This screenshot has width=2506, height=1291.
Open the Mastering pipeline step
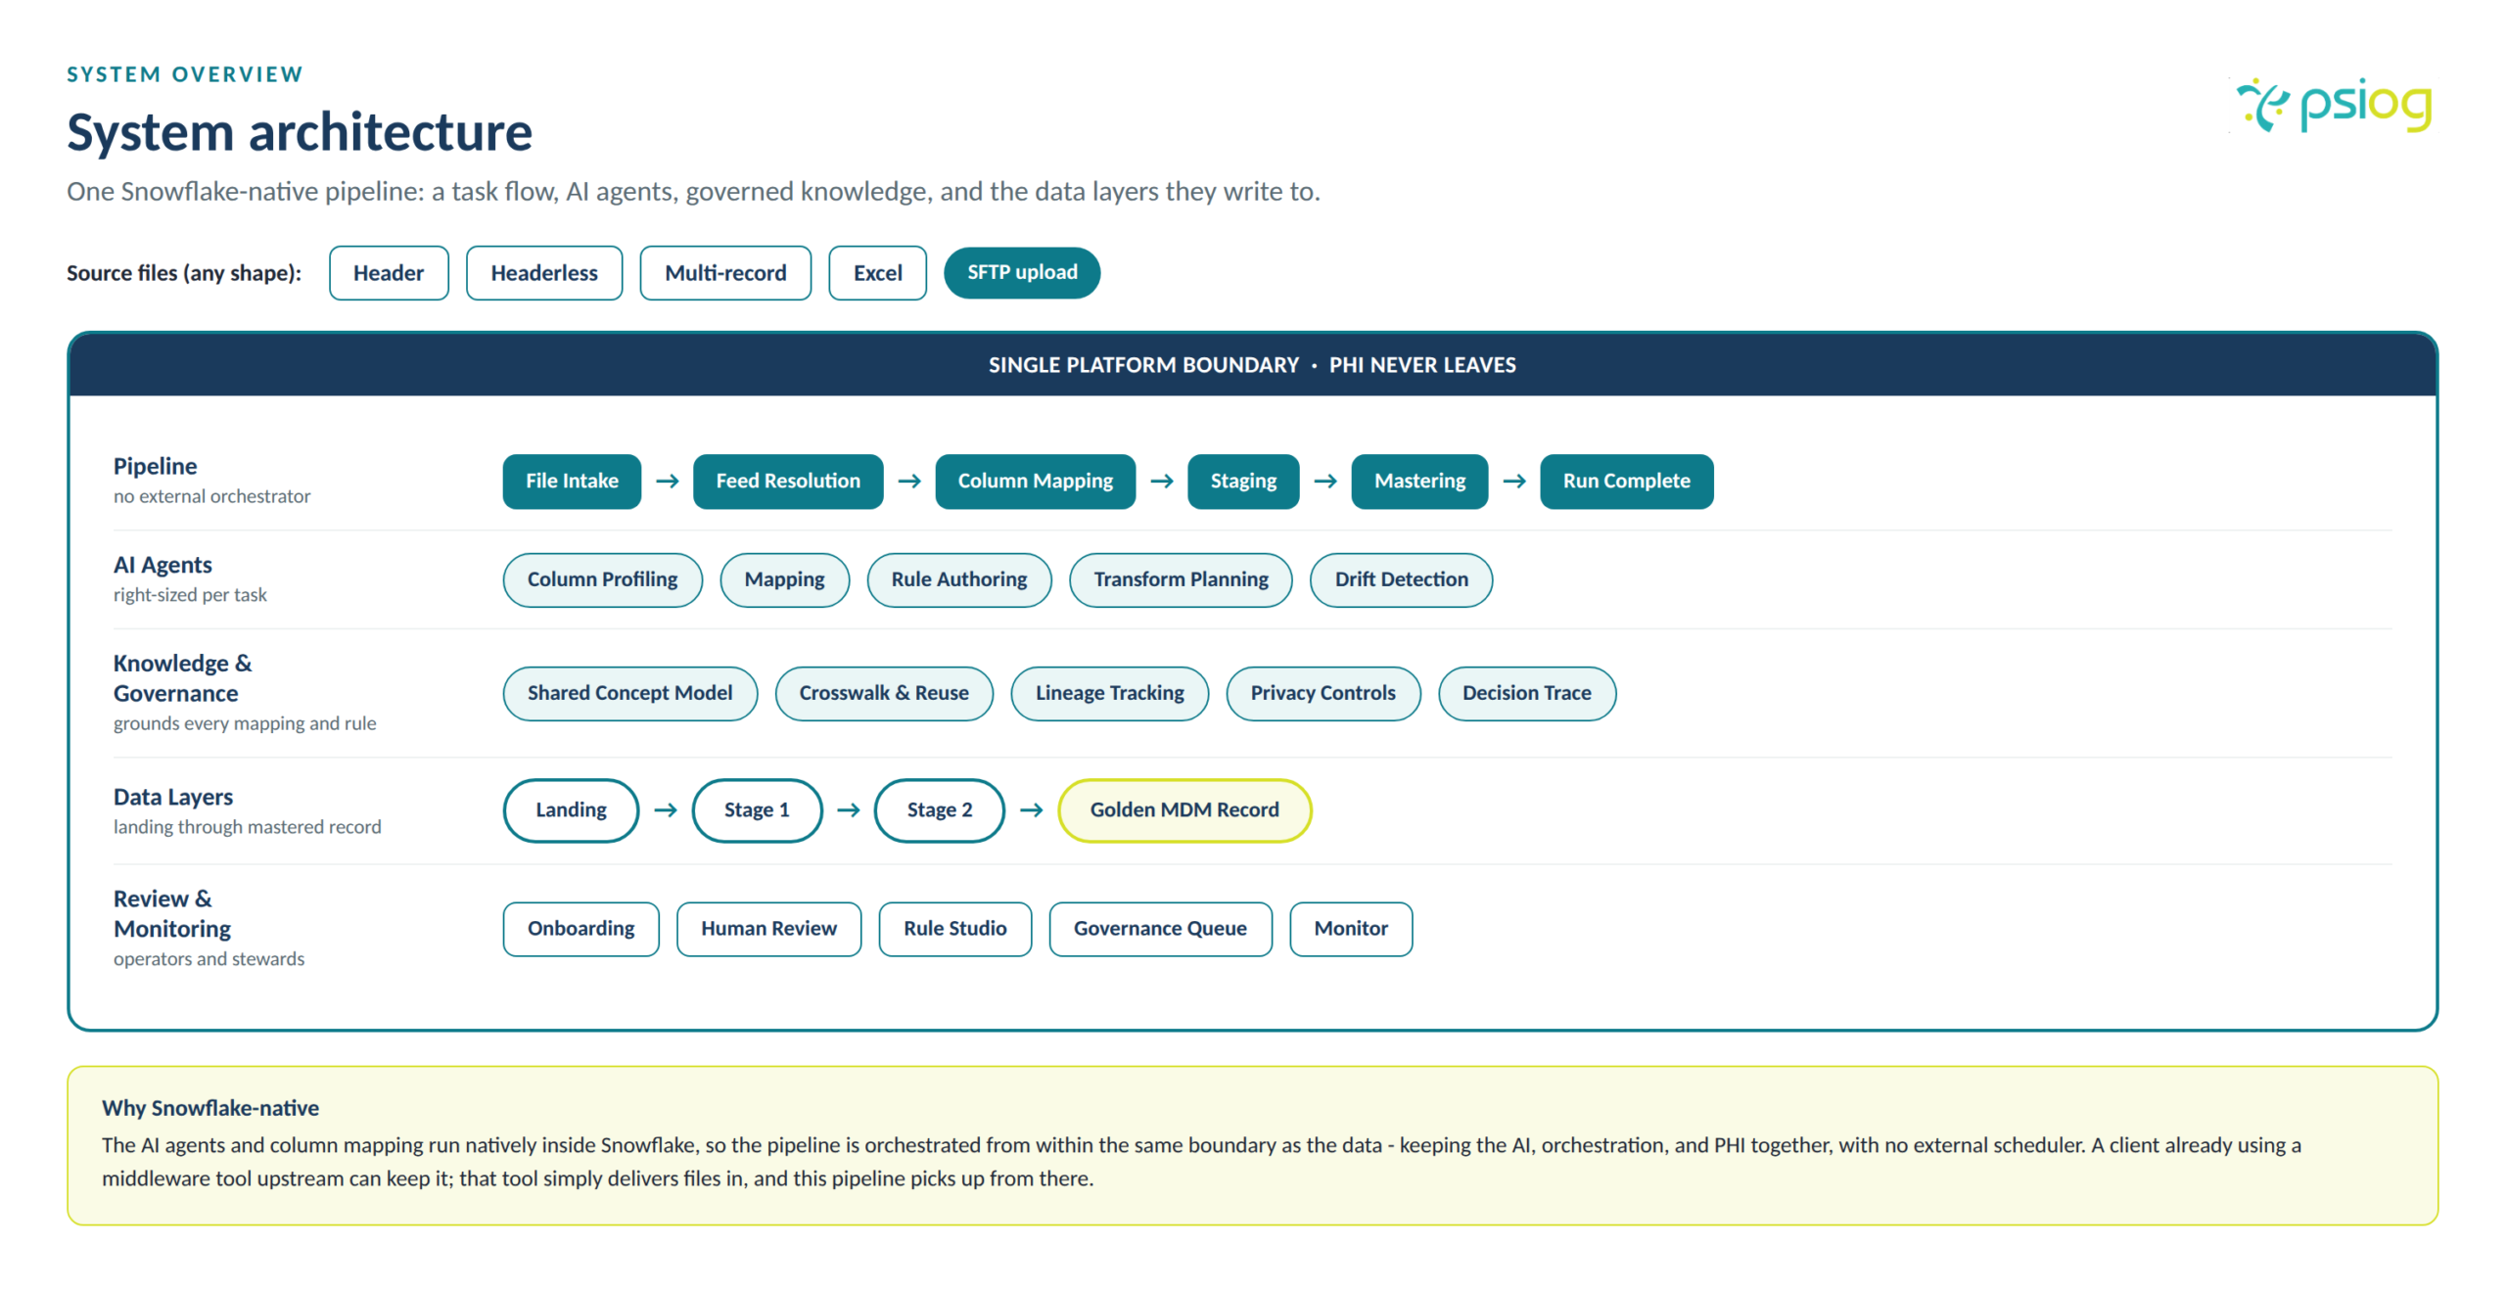click(1418, 481)
